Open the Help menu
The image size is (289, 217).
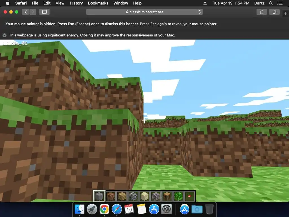137,3
